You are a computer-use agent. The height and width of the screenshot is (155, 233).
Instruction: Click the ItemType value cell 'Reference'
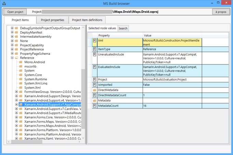pyautogui.click(x=172, y=49)
